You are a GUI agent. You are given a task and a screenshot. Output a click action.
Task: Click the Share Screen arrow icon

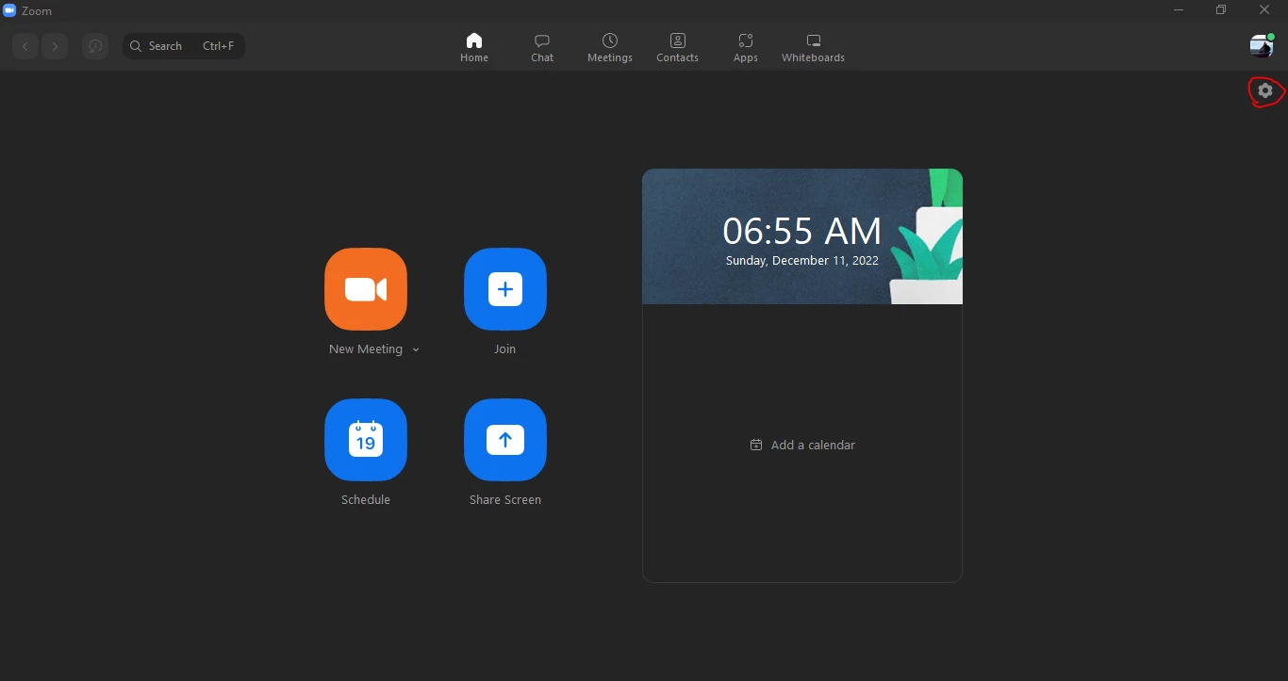pos(505,440)
